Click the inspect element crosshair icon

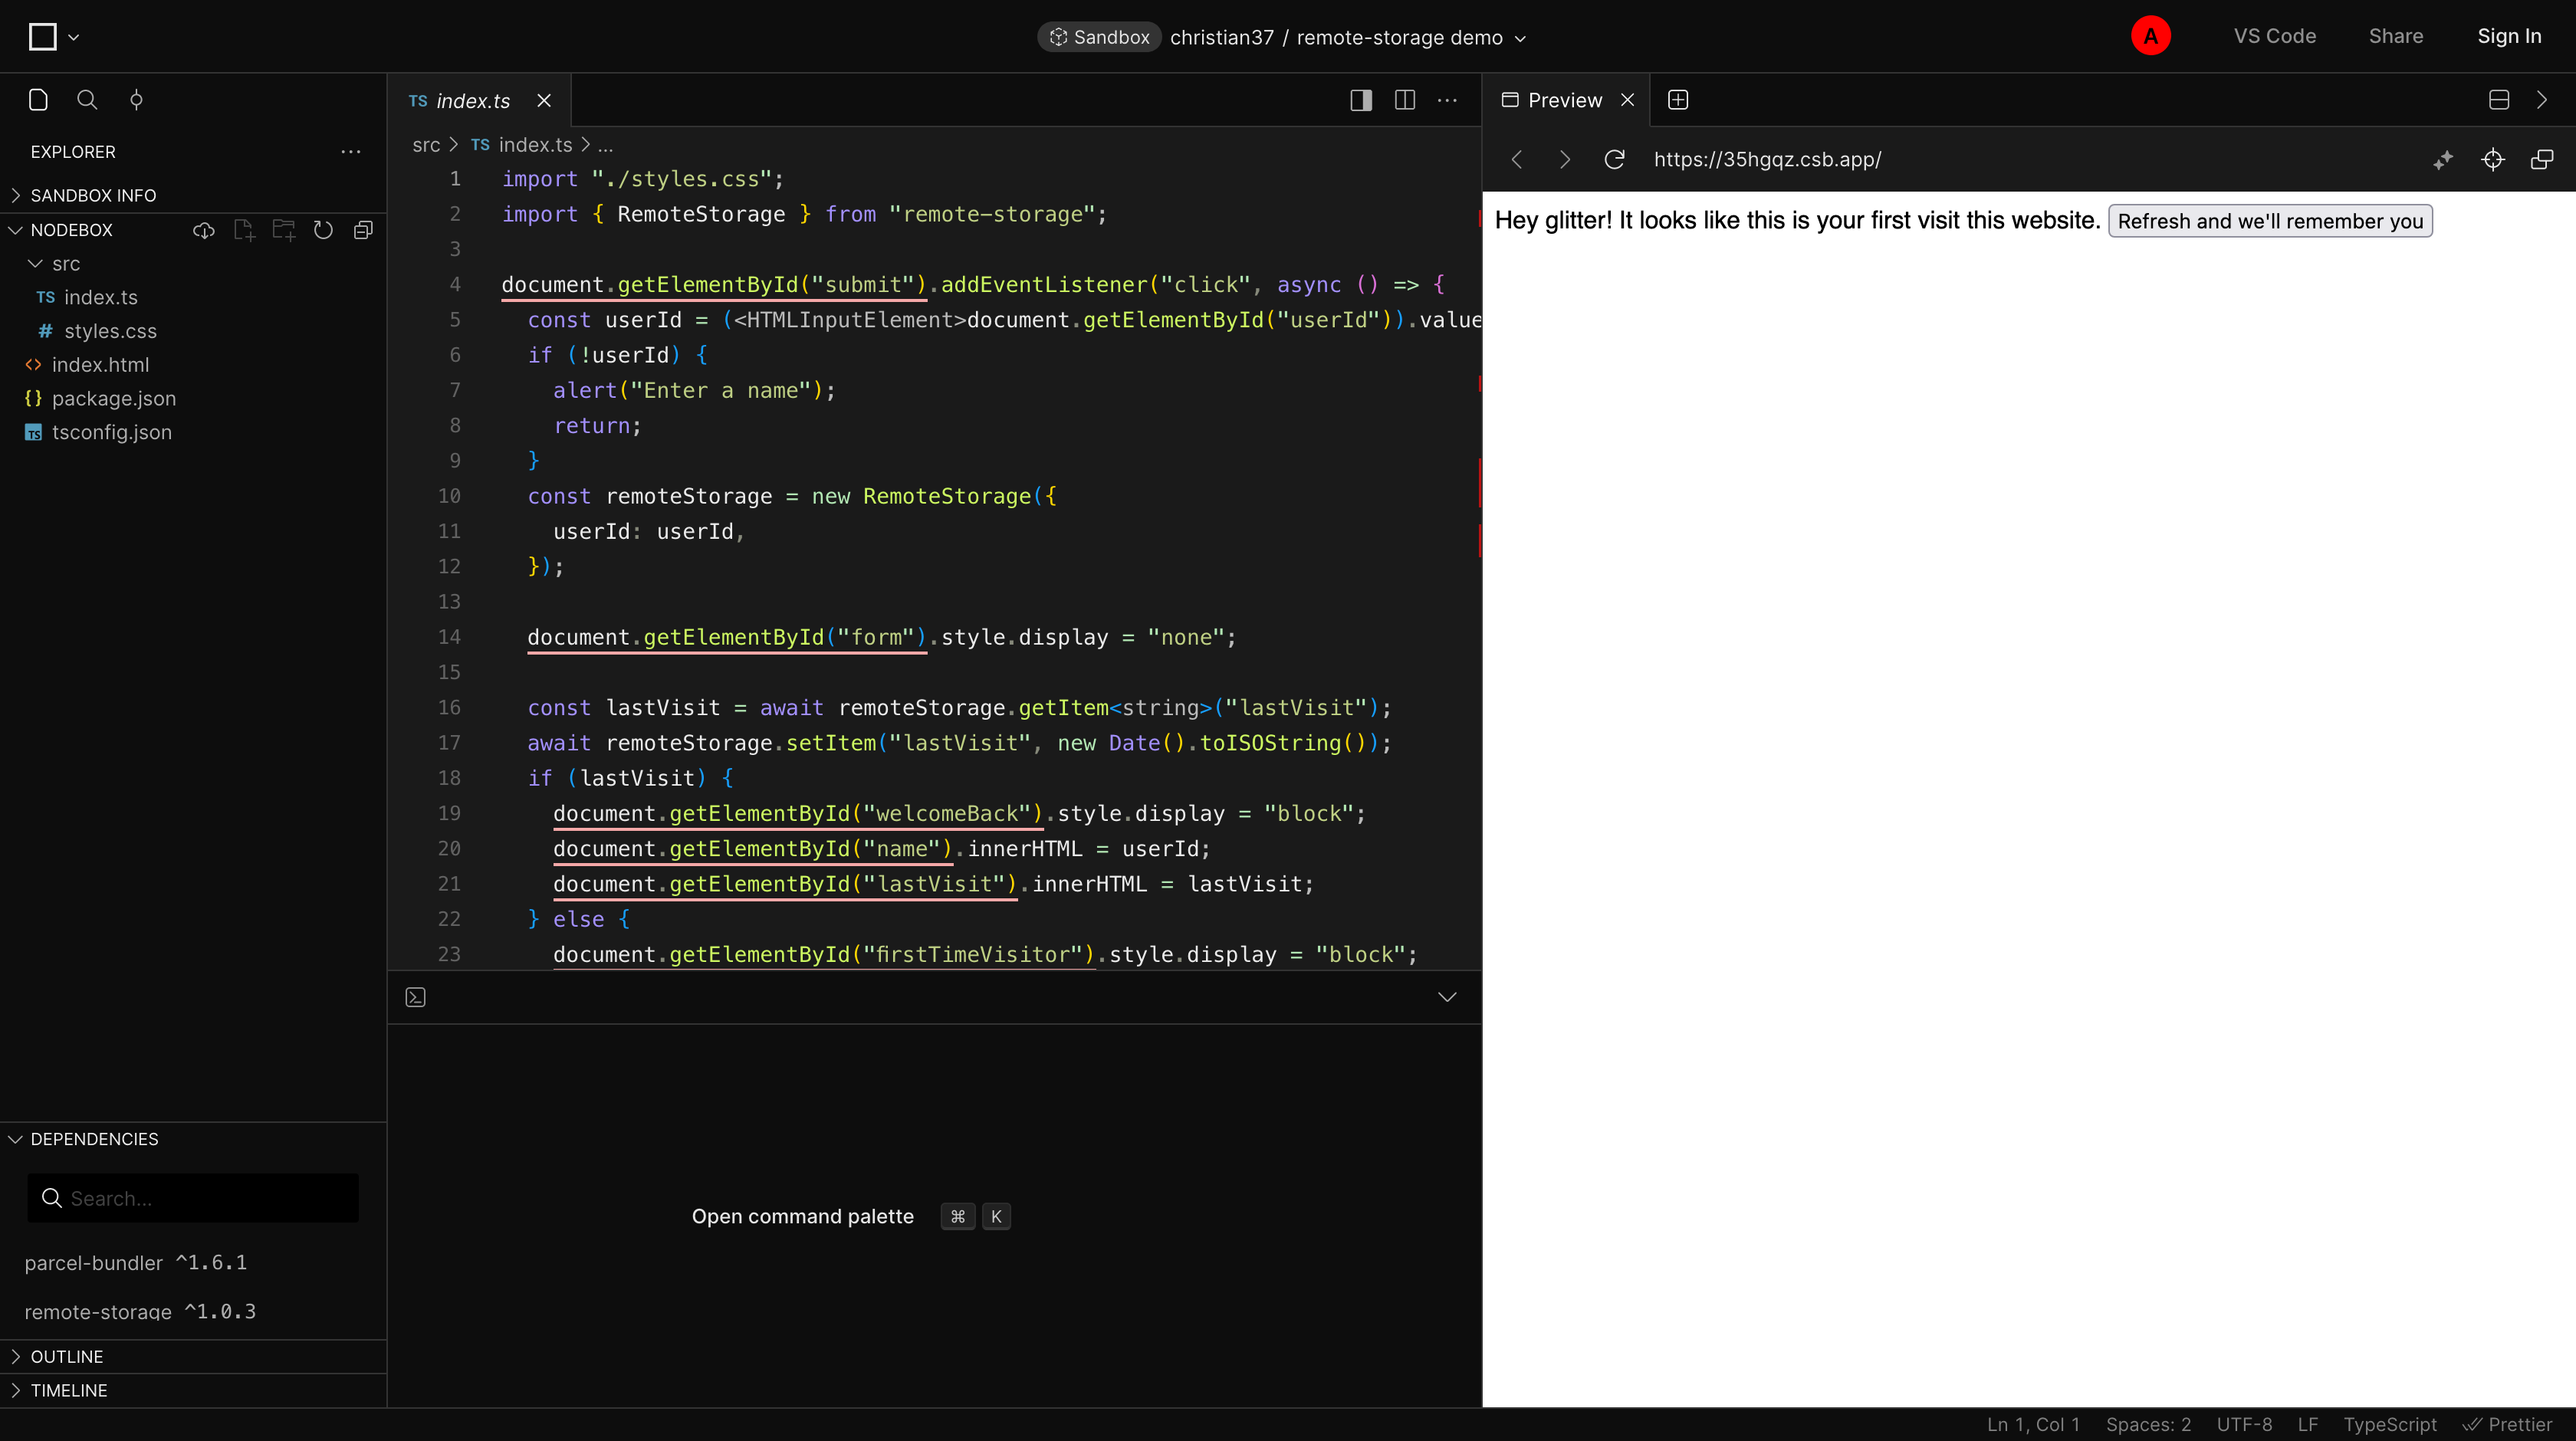point(2493,160)
